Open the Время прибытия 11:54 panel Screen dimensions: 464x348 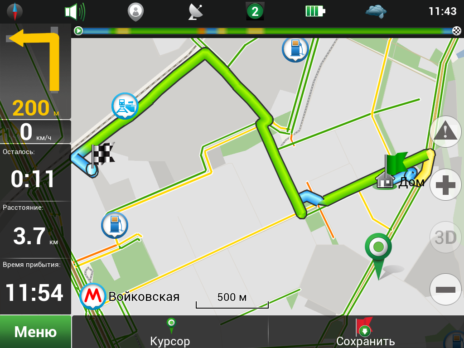point(35,286)
